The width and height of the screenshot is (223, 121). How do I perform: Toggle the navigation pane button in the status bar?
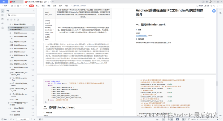point(4,119)
